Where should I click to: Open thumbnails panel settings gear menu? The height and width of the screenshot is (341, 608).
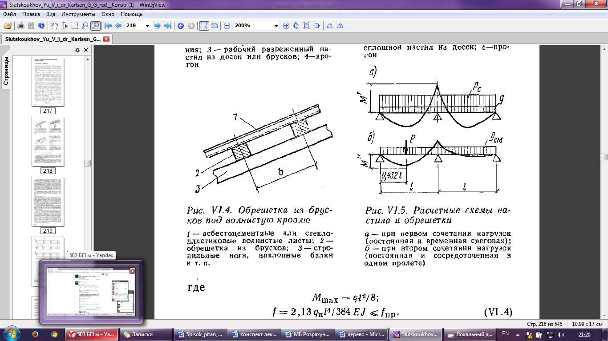[x=77, y=50]
